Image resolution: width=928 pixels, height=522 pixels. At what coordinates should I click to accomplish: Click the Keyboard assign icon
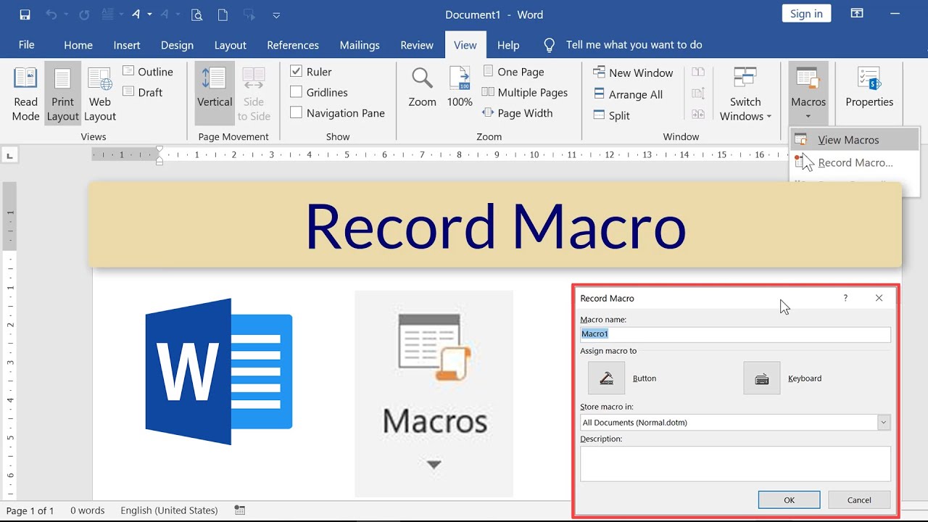point(762,378)
